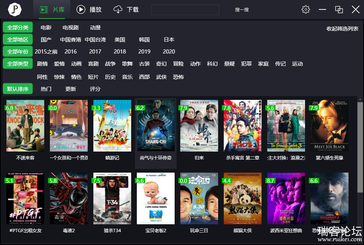364x245 pixels.
Task: Filter year by 2018
Action: click(120, 52)
